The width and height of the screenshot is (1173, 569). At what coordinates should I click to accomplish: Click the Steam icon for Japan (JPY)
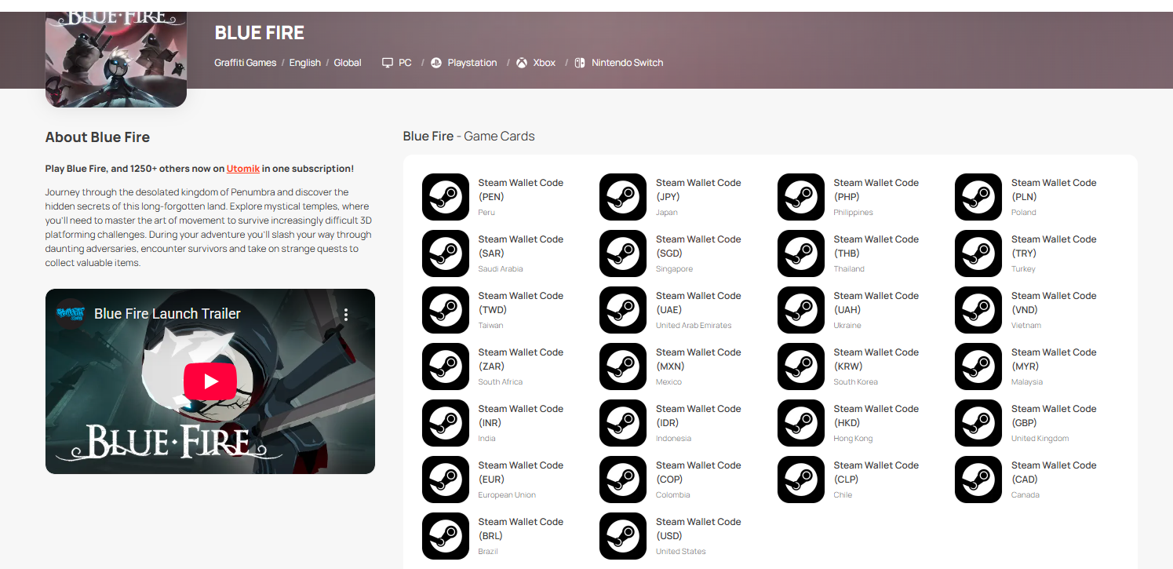point(623,197)
